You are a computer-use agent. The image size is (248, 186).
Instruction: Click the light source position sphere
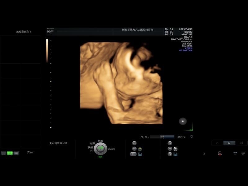click(183, 121)
